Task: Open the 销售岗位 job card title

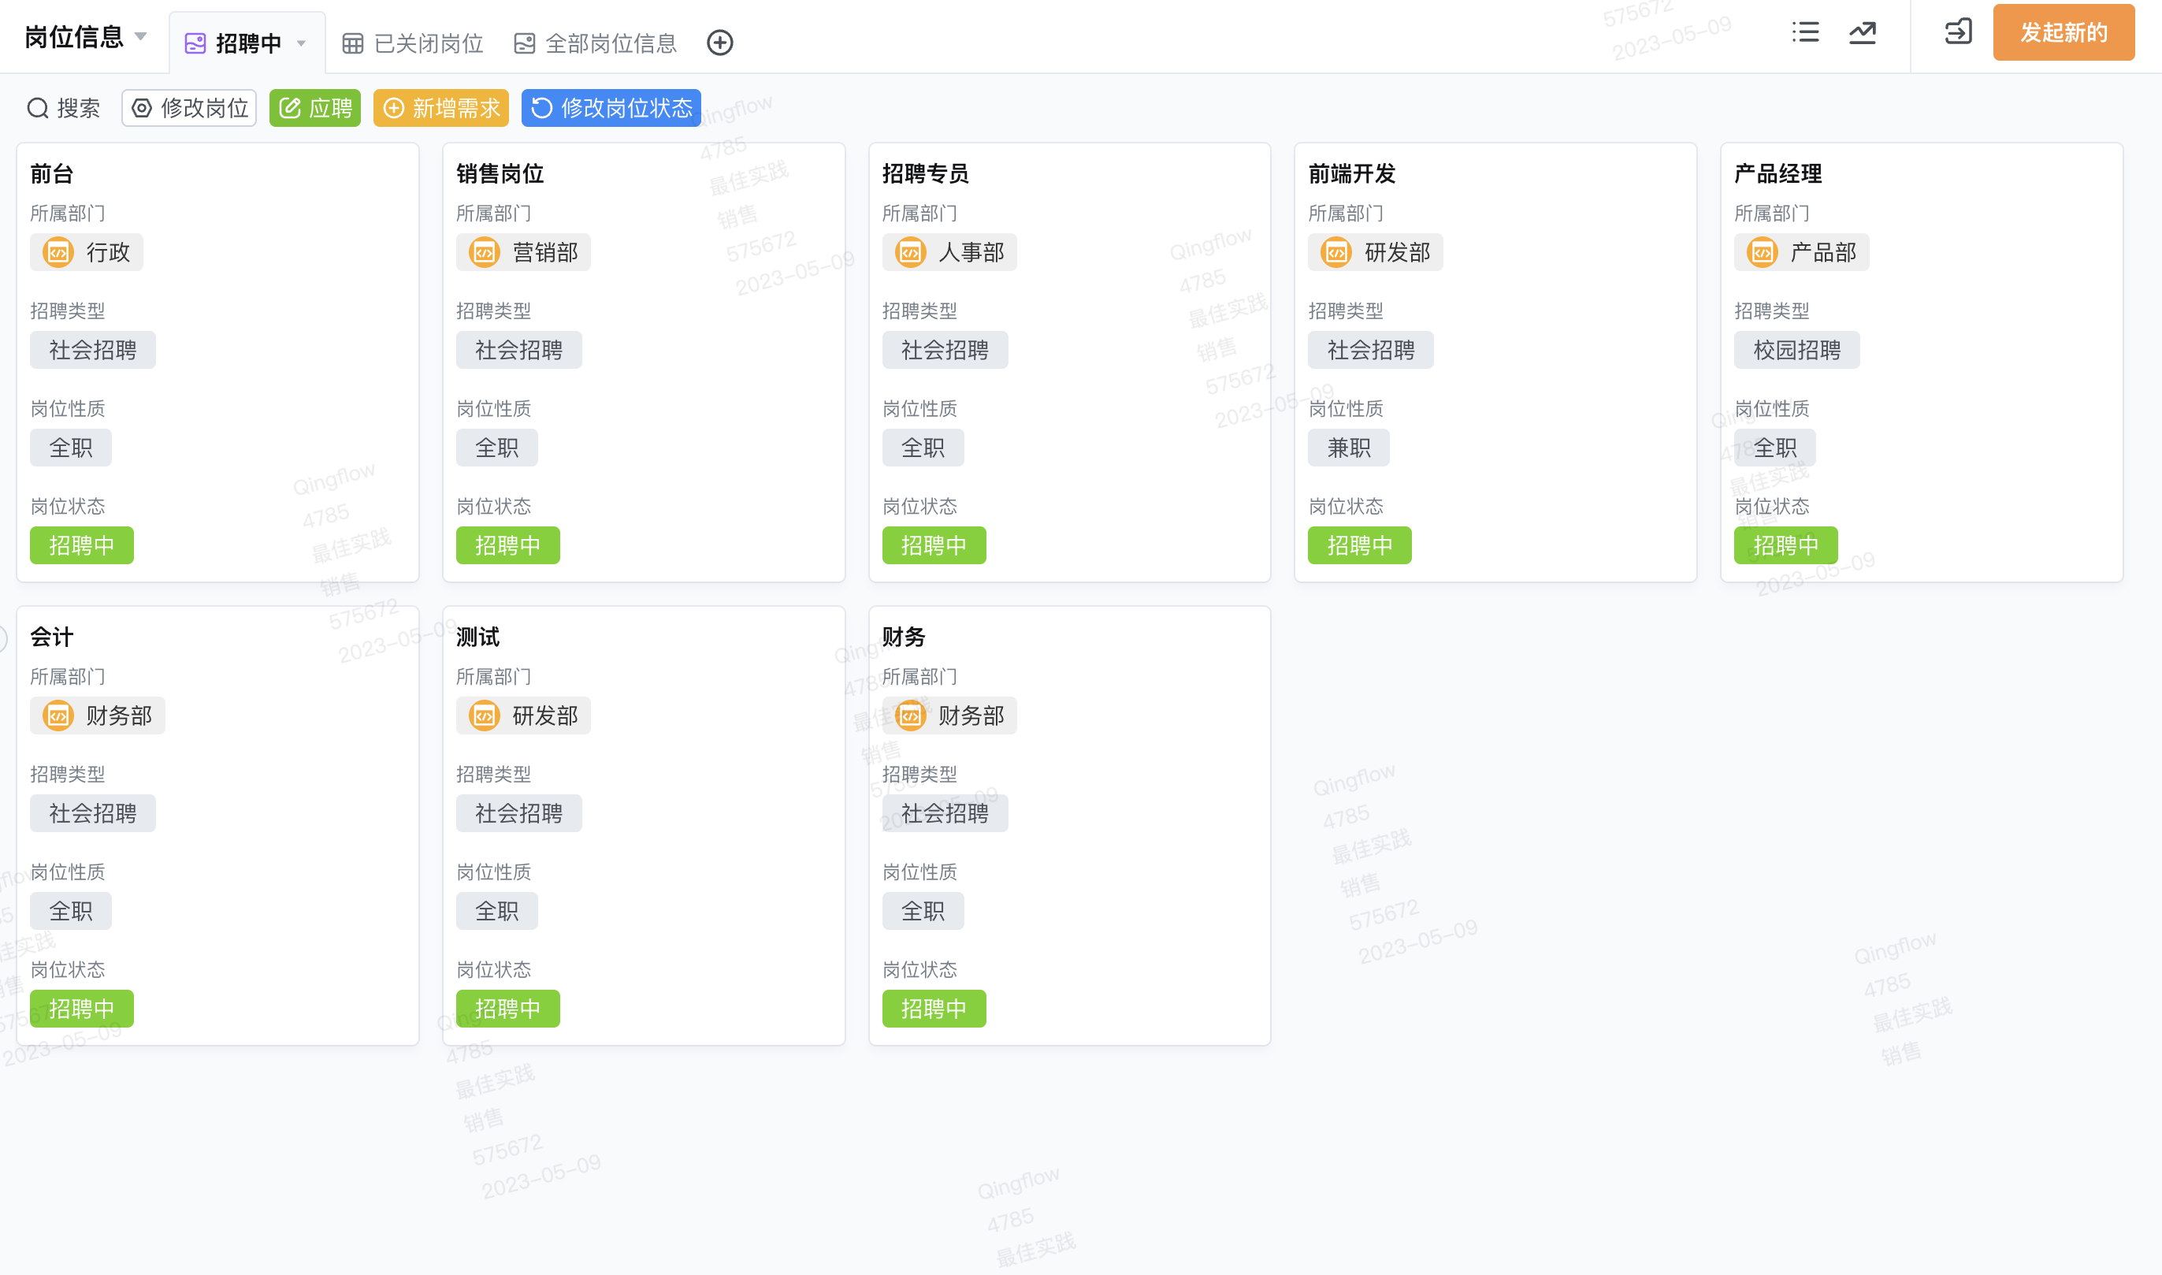Action: 500,174
